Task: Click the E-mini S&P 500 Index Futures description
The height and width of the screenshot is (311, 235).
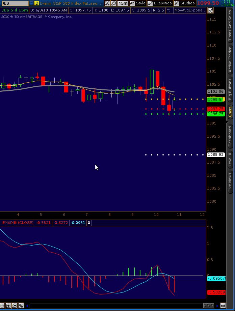Action: point(71,3)
